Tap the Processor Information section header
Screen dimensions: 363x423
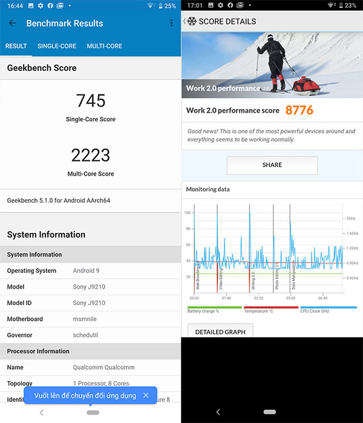90,351
